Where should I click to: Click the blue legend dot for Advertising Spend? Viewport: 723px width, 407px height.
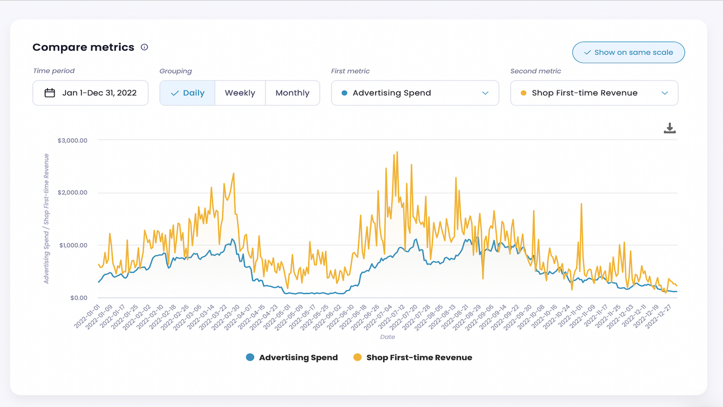(250, 357)
